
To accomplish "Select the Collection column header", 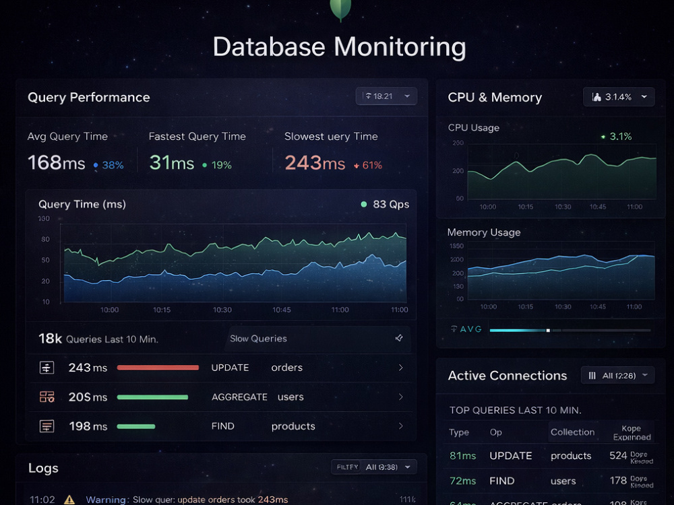I will point(572,432).
